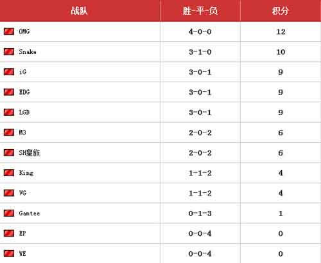Select the 胜-平-负 column header

click(200, 10)
